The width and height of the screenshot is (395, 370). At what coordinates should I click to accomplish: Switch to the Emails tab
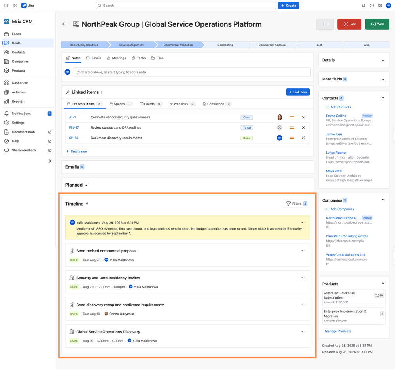tap(94, 58)
